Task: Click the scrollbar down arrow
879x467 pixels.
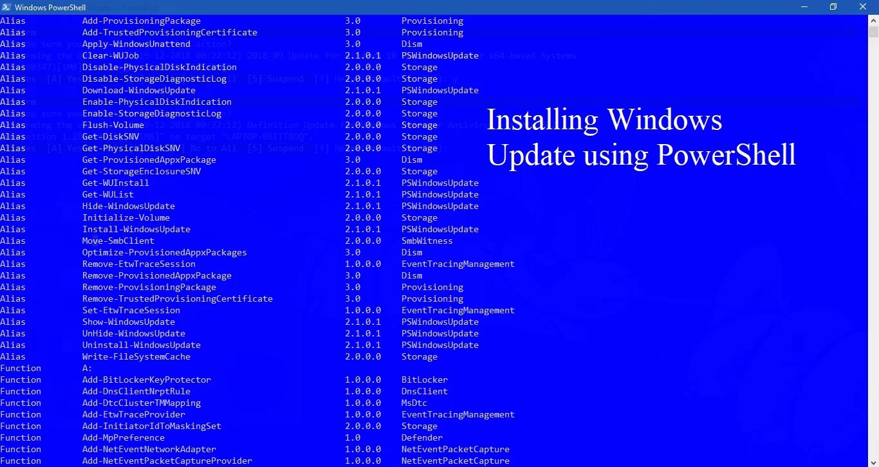Action: click(874, 461)
